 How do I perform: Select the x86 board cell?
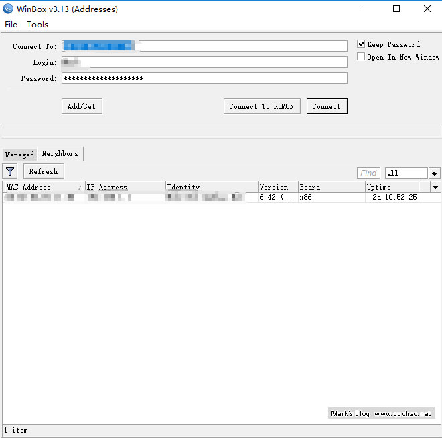pyautogui.click(x=331, y=197)
